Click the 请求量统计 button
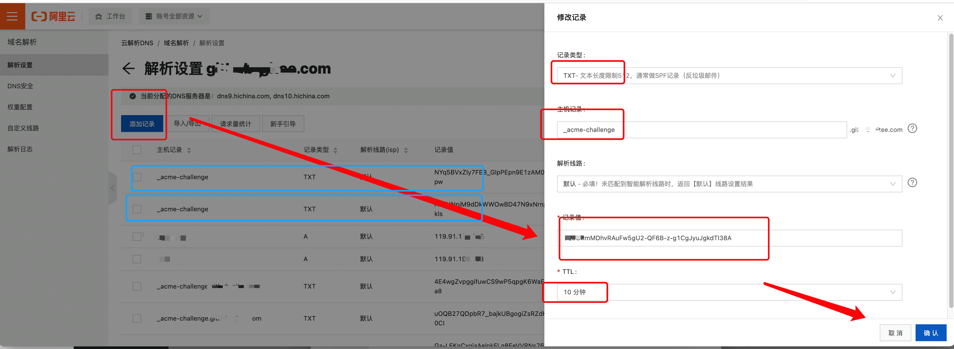This screenshot has width=954, height=349. coord(236,124)
